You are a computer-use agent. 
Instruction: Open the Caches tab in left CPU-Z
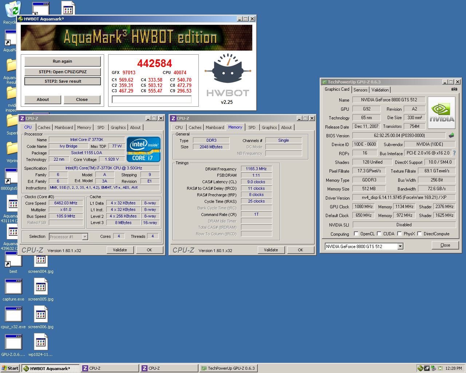44,127
